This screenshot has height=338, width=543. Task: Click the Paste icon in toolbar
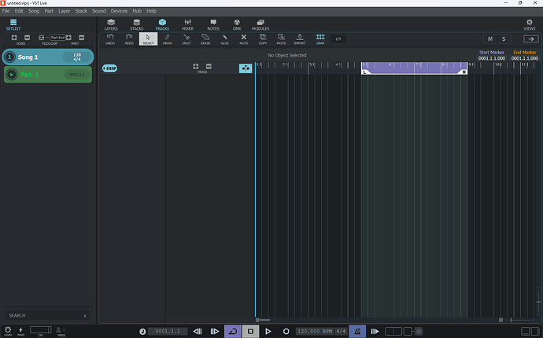[281, 39]
